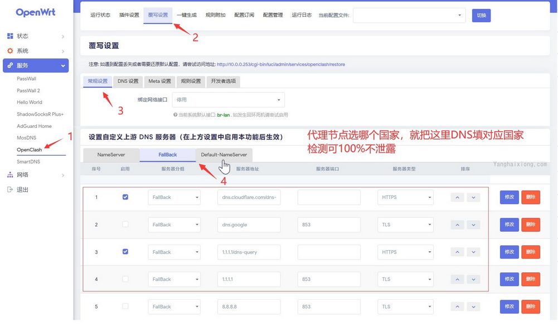The image size is (558, 328).
Task: Open PassWall 2 in sidebar
Action: point(28,91)
